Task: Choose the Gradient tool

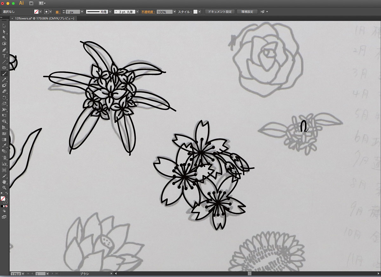Action: 4,139
